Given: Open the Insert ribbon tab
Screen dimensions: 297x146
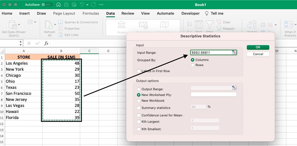Looking at the screenshot, I should [25, 14].
